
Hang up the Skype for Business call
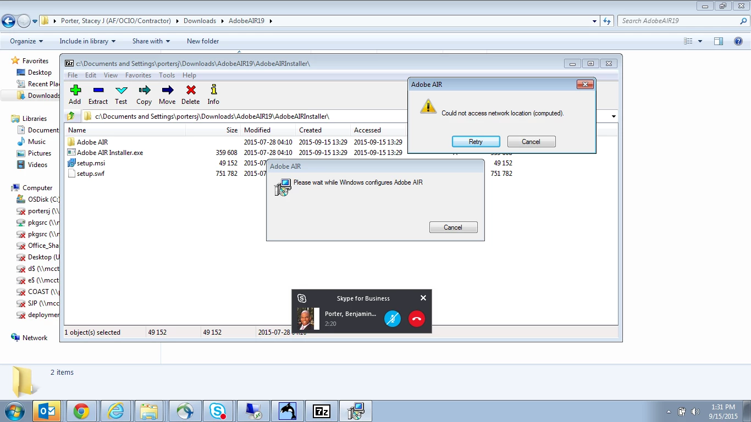pyautogui.click(x=417, y=319)
